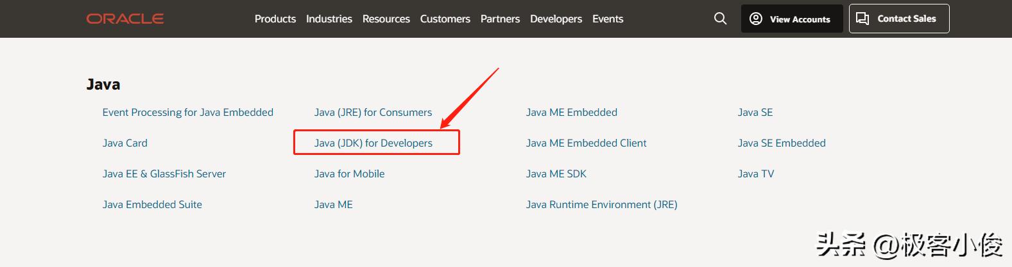Image resolution: width=1012 pixels, height=267 pixels.
Task: Open the Customers menu
Action: (x=445, y=19)
